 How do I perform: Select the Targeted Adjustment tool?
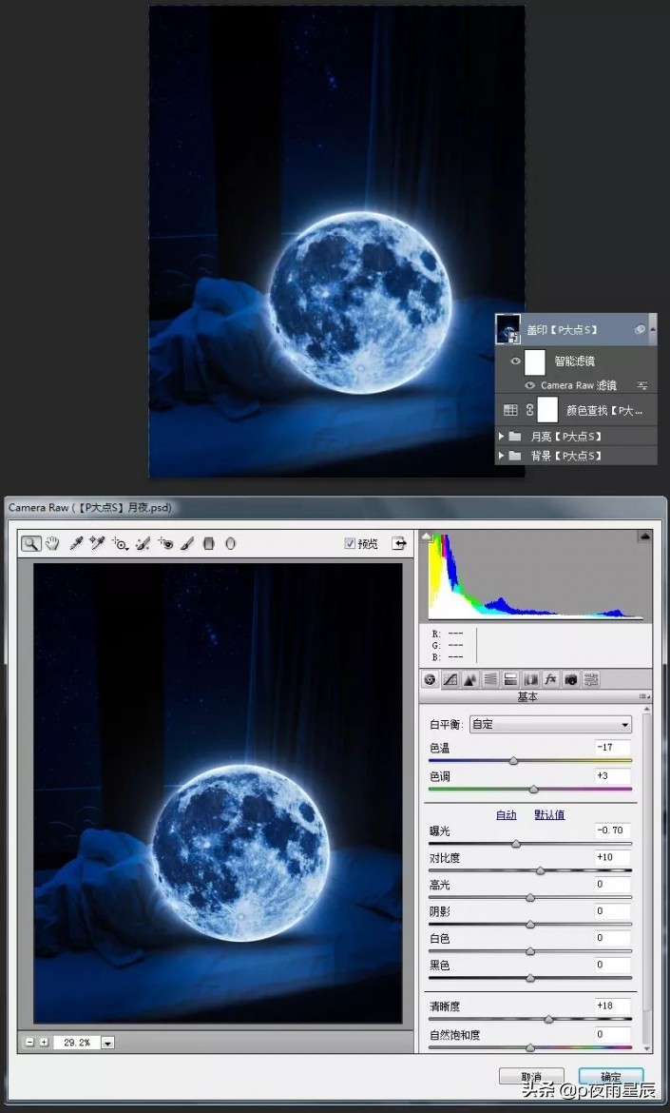[x=120, y=543]
